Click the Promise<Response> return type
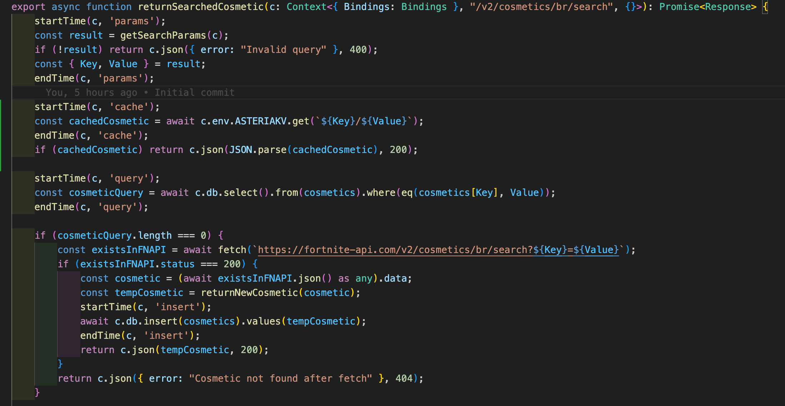The width and height of the screenshot is (785, 406). (707, 7)
